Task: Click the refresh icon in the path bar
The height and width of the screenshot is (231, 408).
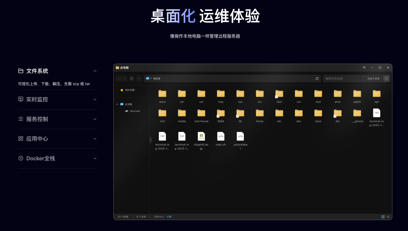Action: pos(317,79)
